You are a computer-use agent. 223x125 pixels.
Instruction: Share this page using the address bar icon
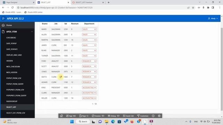tap(188, 8)
